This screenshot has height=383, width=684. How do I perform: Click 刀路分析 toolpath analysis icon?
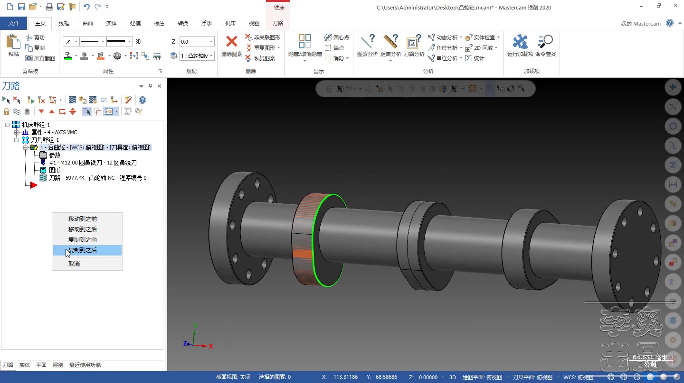[x=414, y=41]
